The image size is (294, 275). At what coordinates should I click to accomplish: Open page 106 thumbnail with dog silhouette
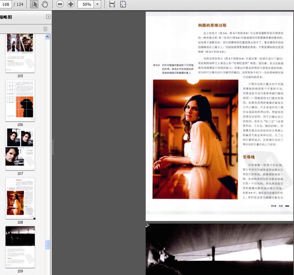point(20,100)
